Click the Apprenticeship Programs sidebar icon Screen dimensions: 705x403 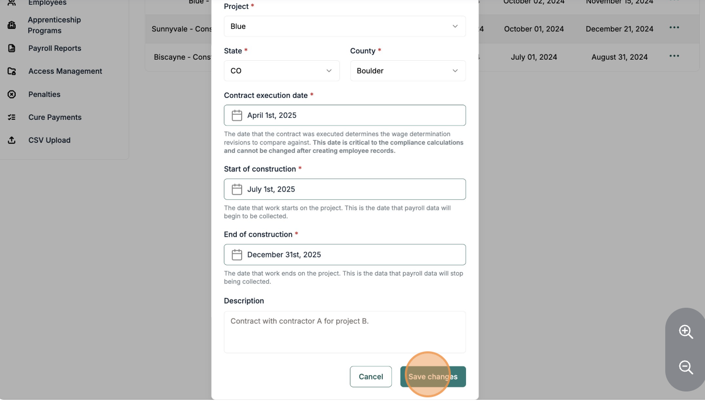click(12, 25)
